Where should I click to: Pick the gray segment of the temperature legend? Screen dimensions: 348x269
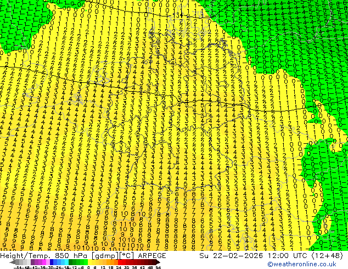(x=21, y=262)
